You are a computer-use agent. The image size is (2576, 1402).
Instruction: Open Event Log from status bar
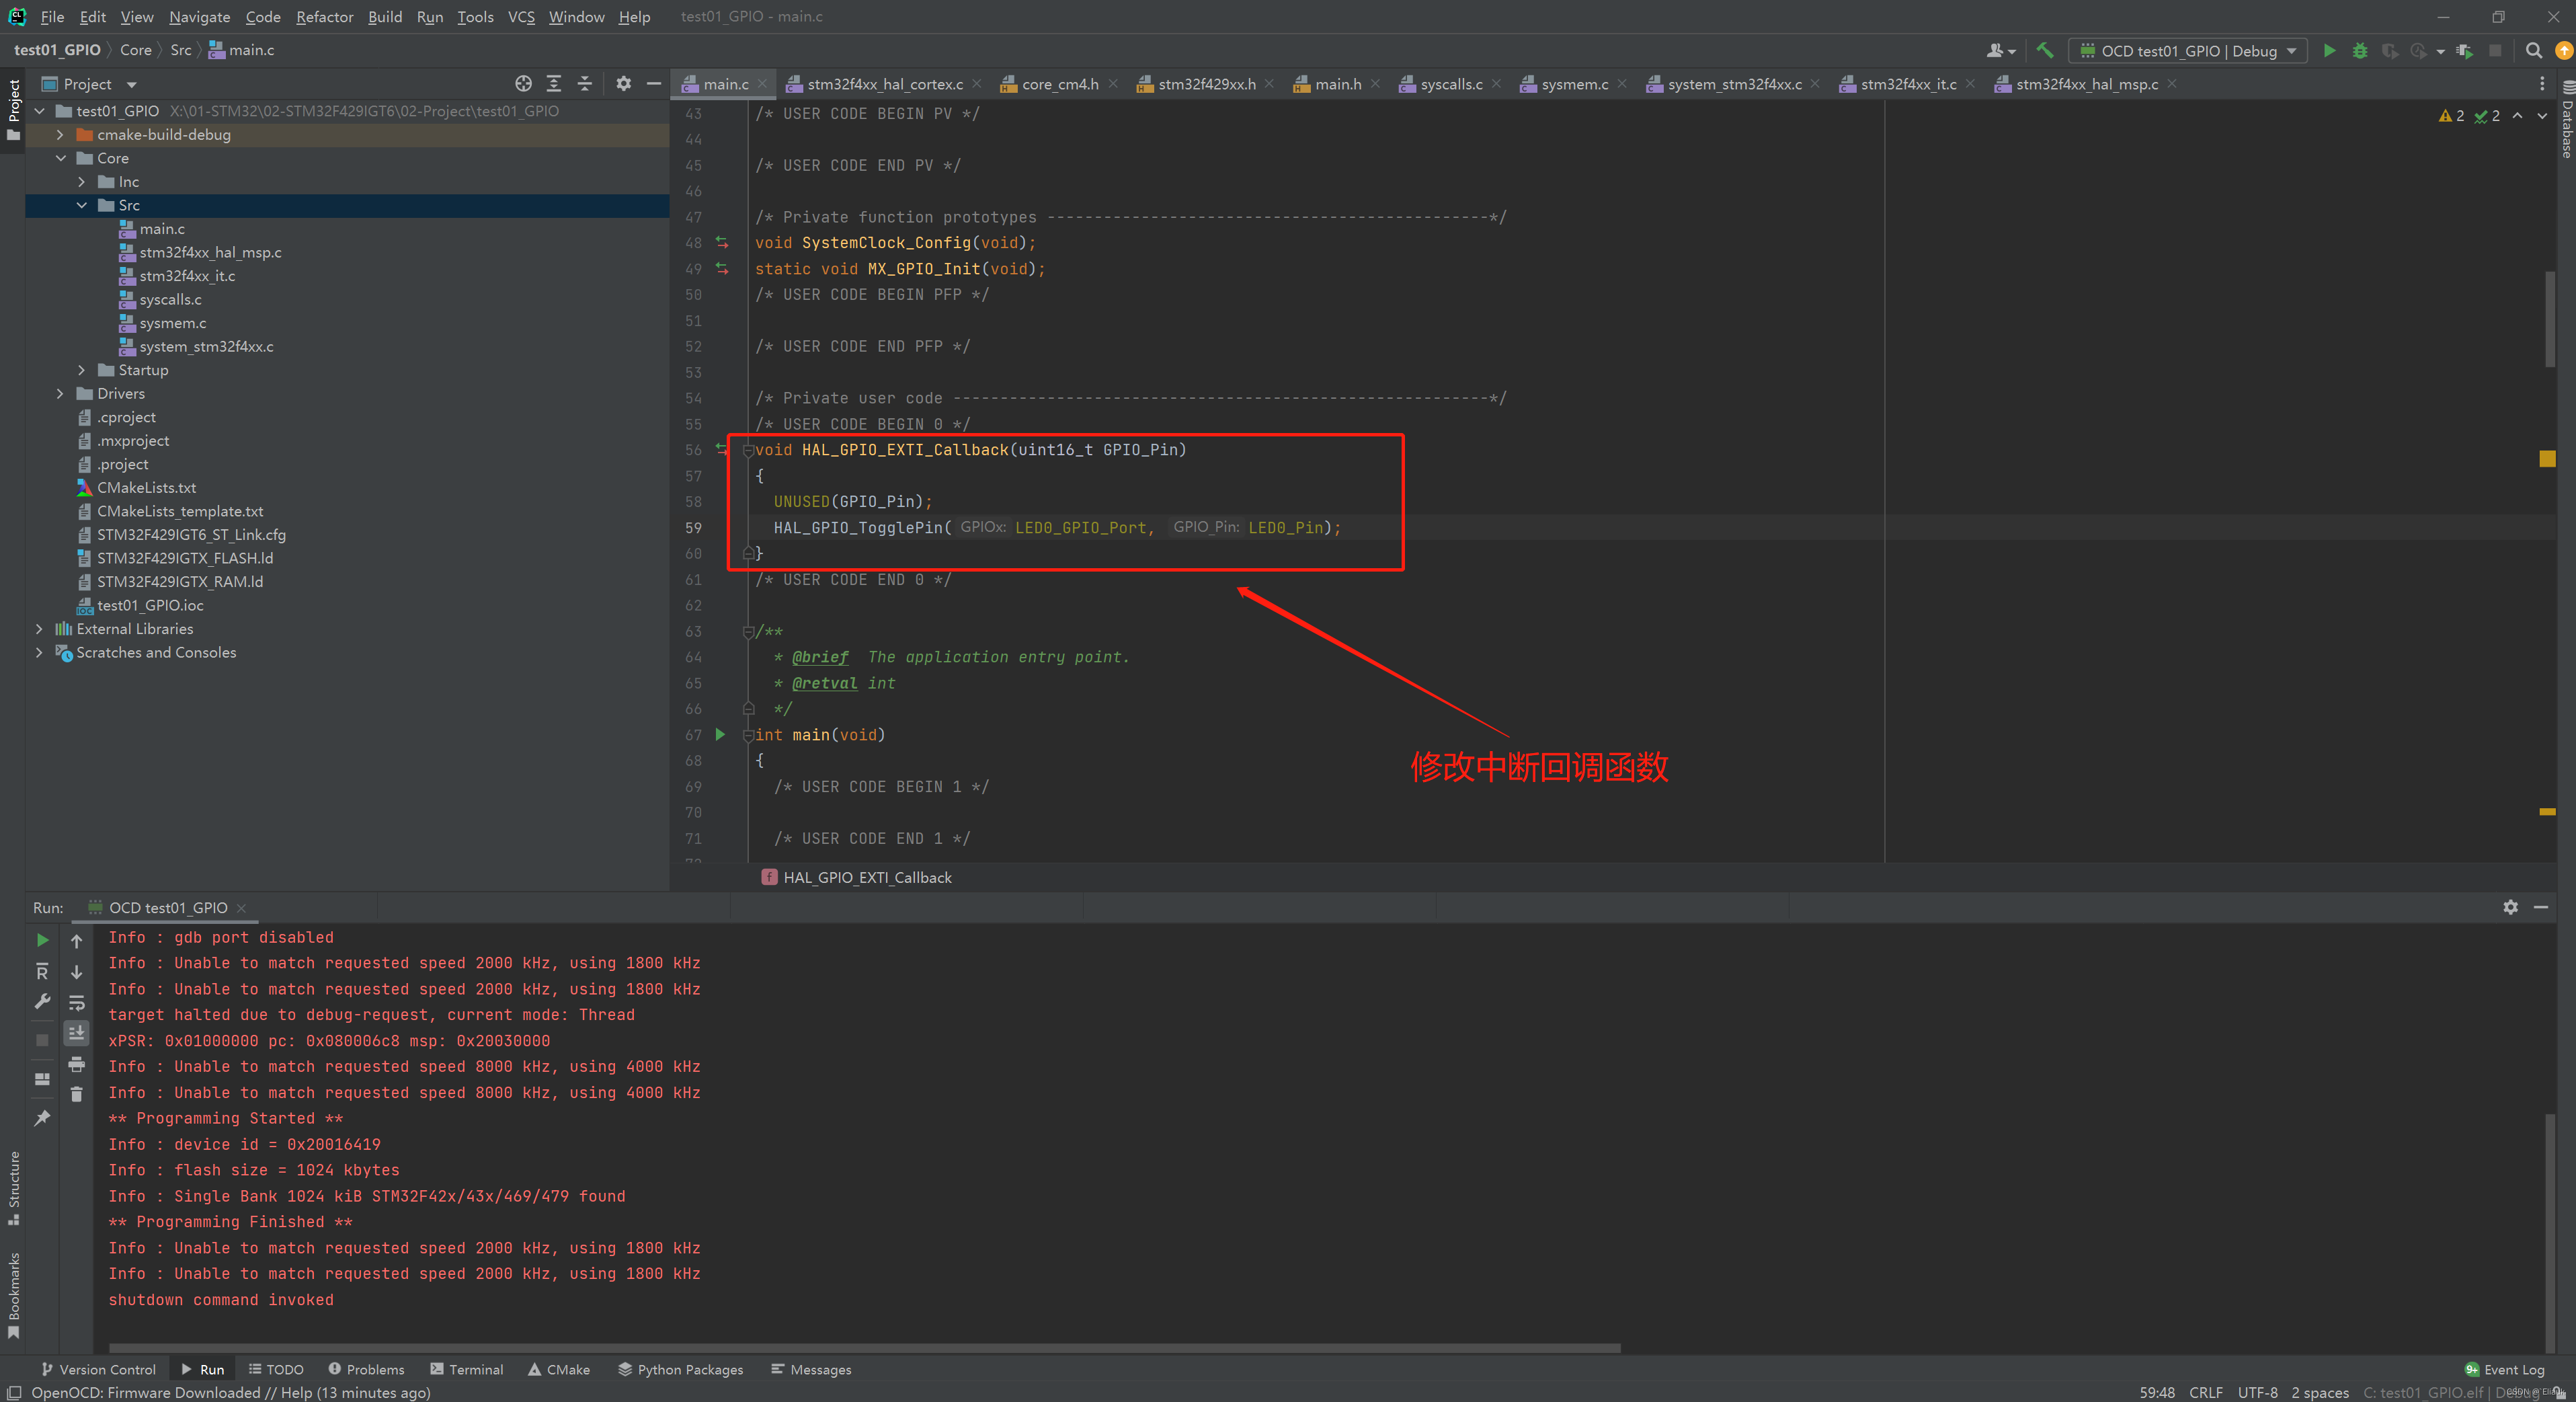coord(2505,1370)
